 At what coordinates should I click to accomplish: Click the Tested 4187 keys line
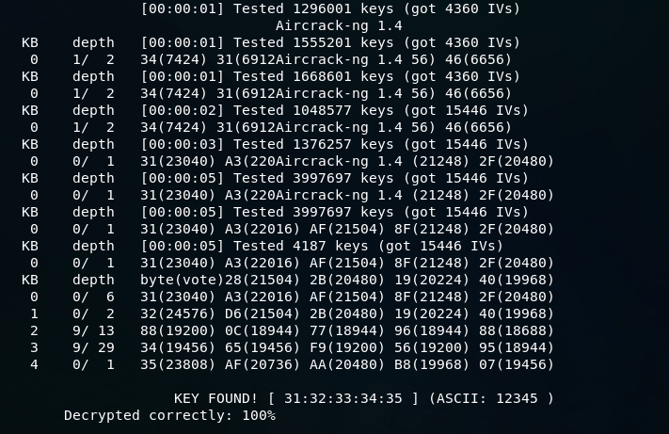(x=322, y=247)
